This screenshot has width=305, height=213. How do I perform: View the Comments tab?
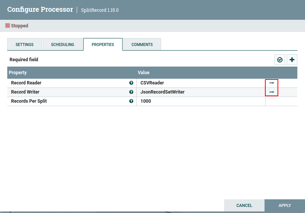[142, 45]
